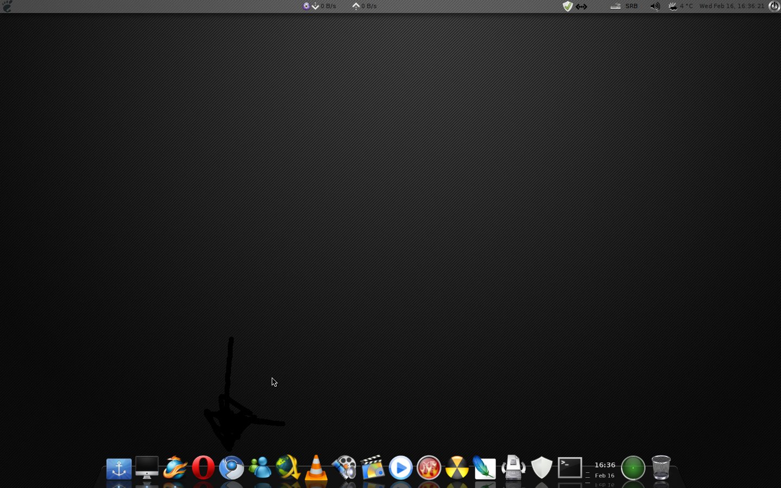Image resolution: width=781 pixels, height=488 pixels.
Task: Open the blue play button media player
Action: click(401, 468)
